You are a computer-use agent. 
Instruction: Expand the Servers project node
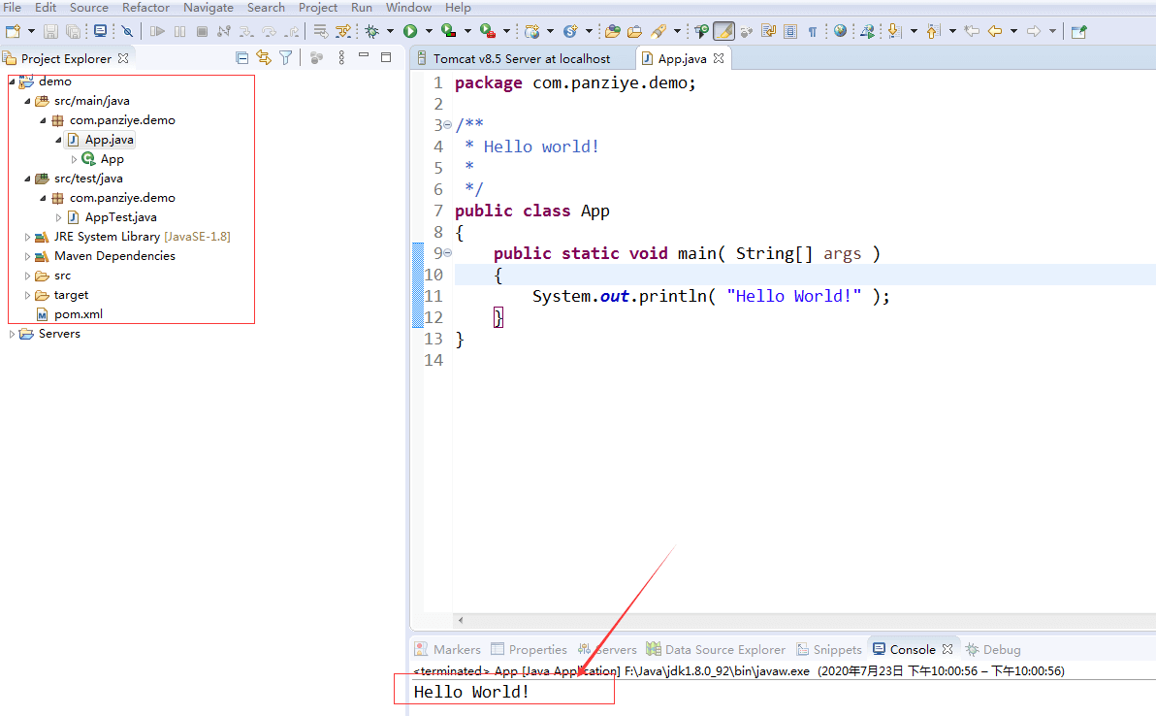click(12, 334)
